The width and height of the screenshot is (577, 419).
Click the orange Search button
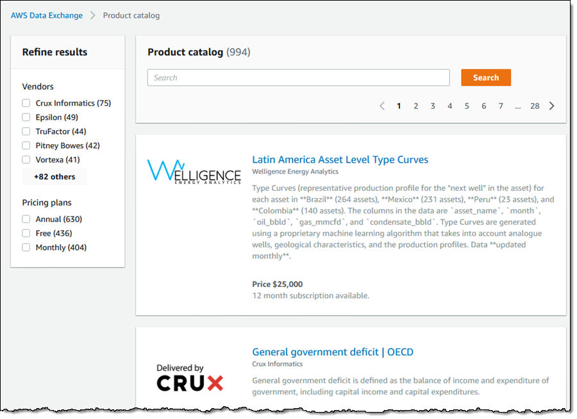pos(486,78)
